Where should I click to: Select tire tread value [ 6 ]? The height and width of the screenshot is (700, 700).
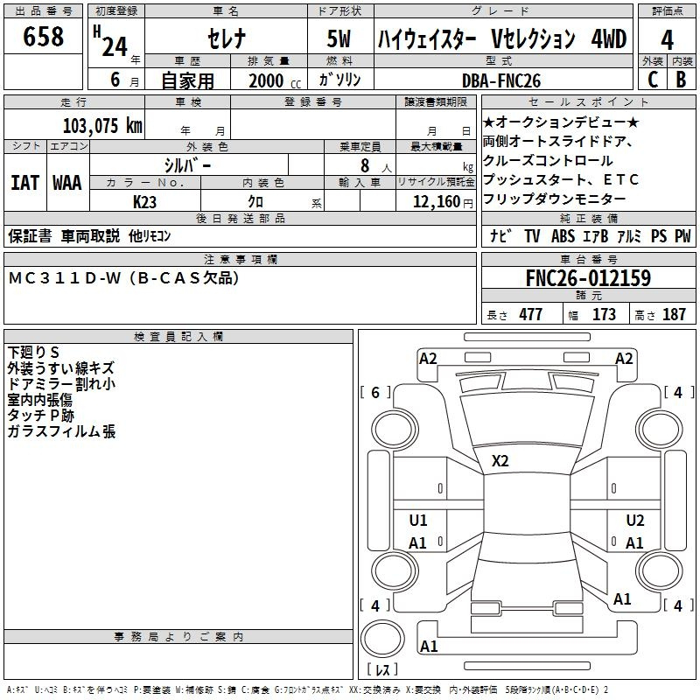tap(375, 392)
